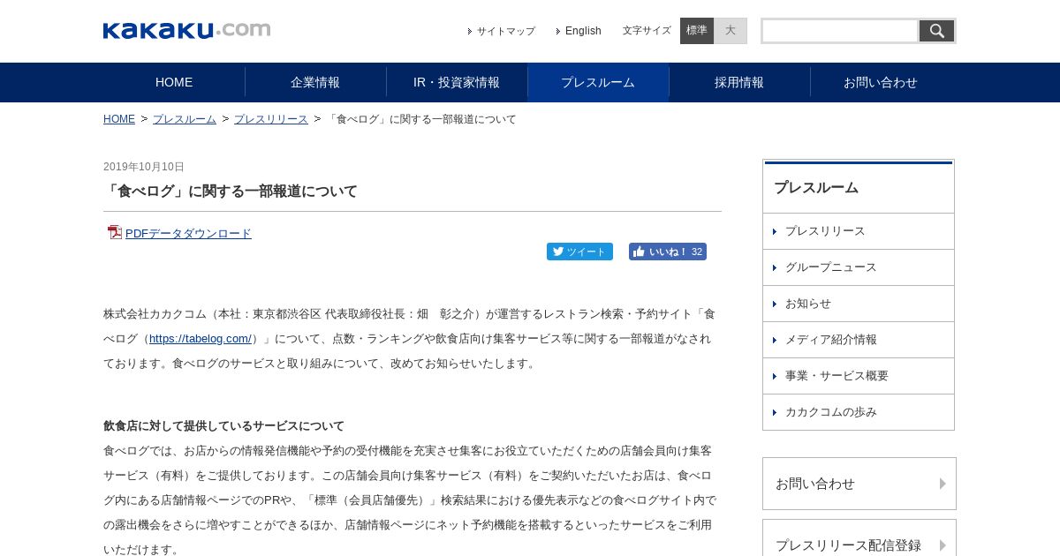Open sidebar 事業・サービス概要 item
Viewport: 1060px width, 556px height.
[x=859, y=376]
